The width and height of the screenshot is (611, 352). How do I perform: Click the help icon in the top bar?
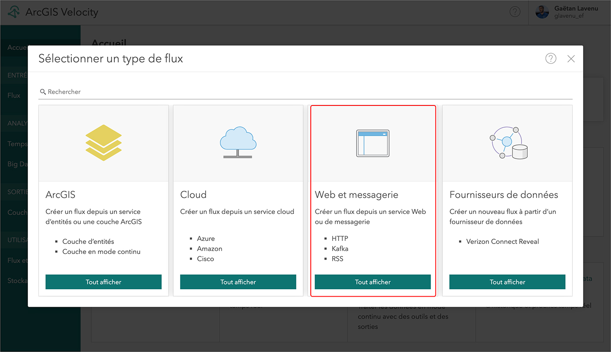(x=515, y=12)
